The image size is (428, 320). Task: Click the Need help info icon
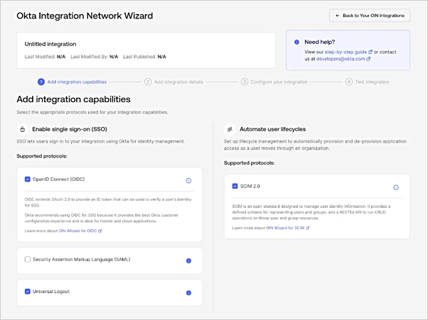click(296, 42)
